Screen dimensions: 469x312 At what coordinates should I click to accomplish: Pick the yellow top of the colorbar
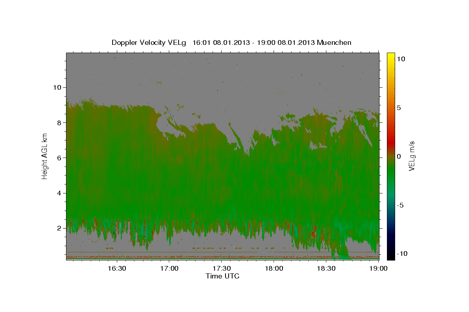pos(391,55)
